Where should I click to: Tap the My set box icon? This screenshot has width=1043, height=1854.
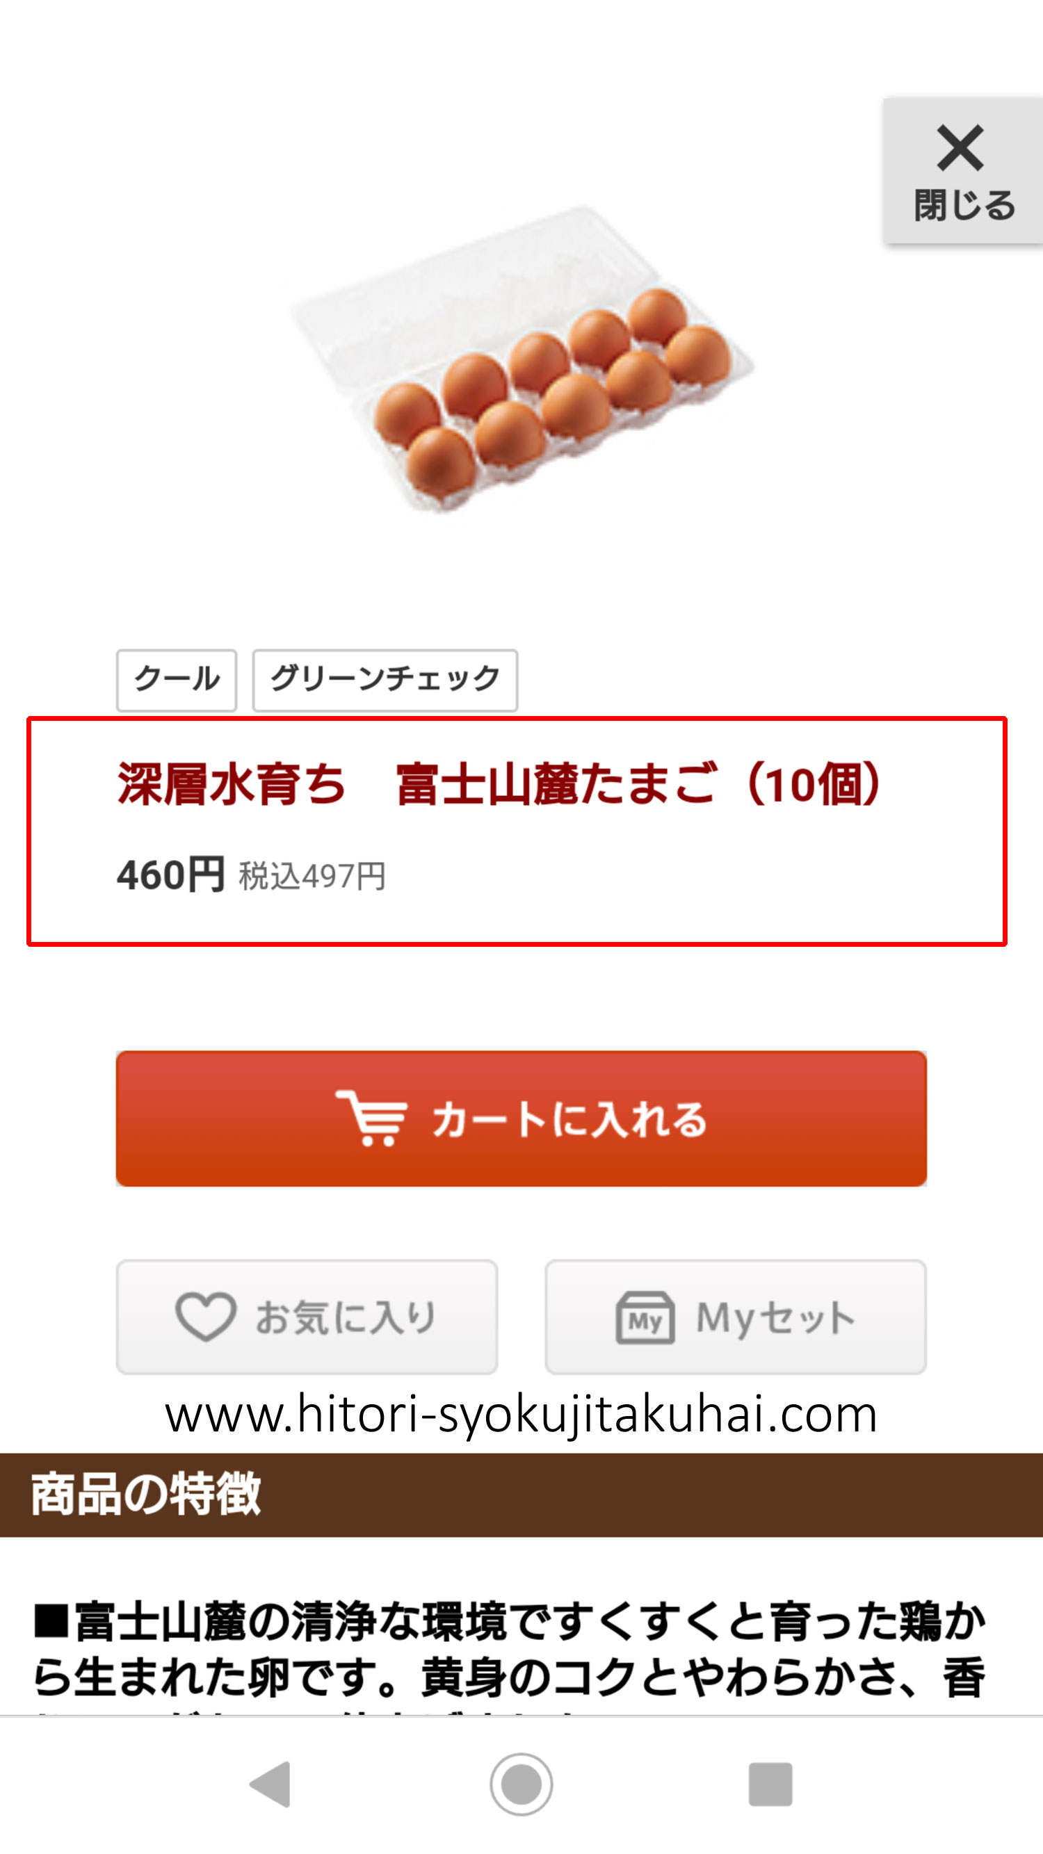click(645, 1317)
